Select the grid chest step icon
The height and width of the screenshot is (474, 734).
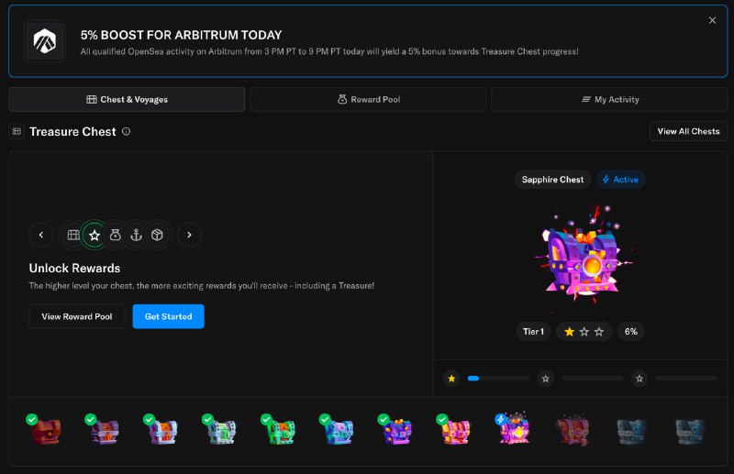(72, 235)
